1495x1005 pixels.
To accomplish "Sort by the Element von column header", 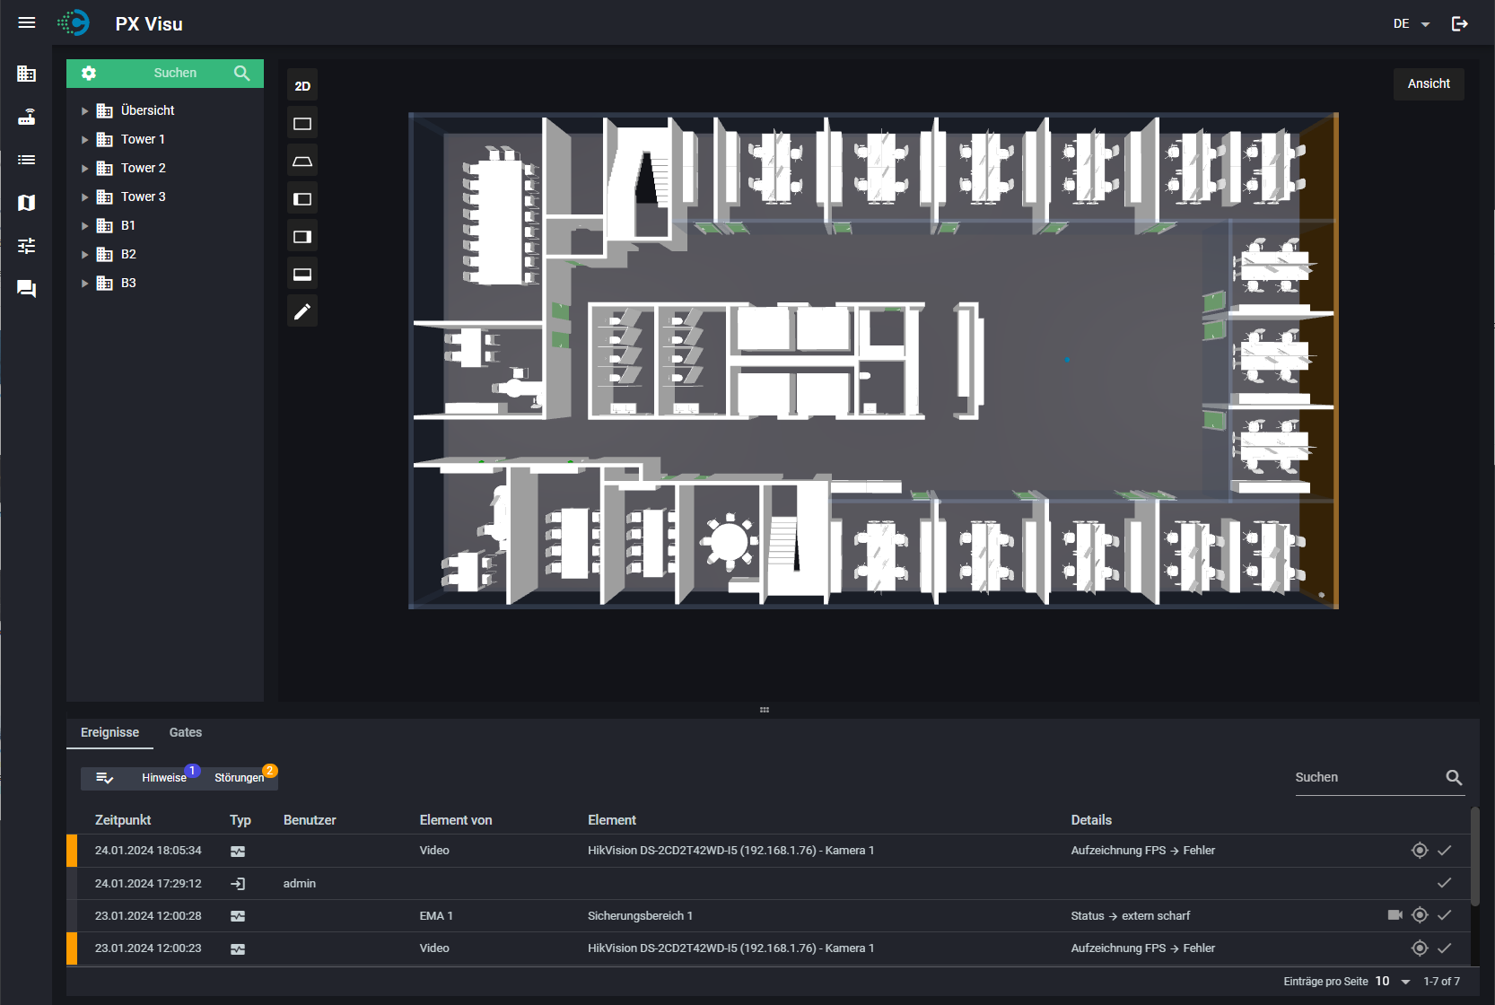I will tap(456, 820).
